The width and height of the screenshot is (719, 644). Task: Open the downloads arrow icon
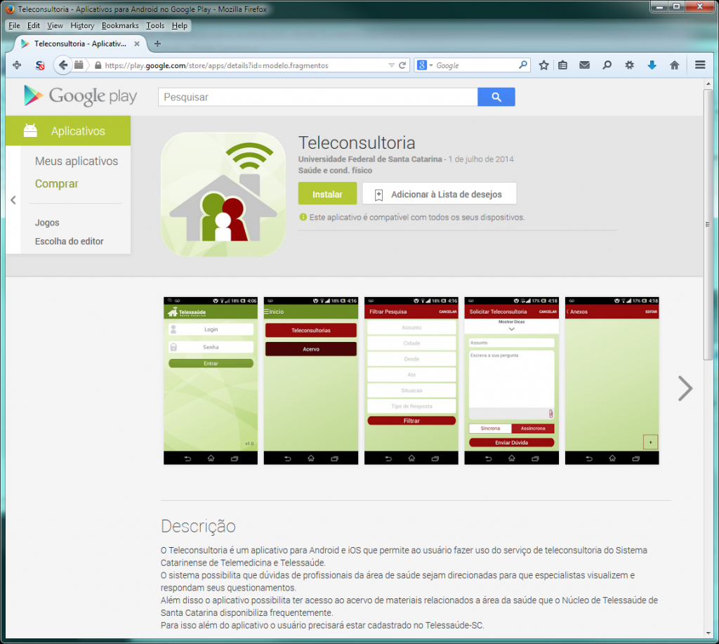click(652, 65)
